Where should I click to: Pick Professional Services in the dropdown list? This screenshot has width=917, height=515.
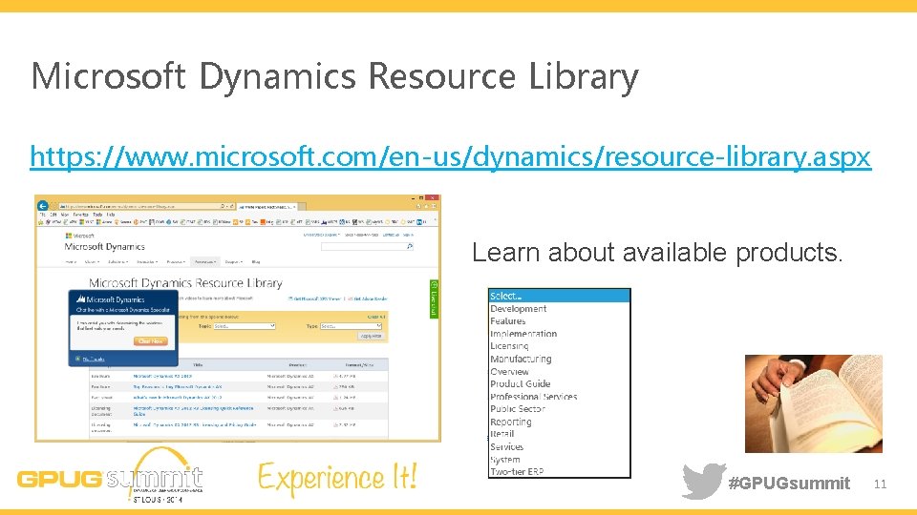coord(533,397)
